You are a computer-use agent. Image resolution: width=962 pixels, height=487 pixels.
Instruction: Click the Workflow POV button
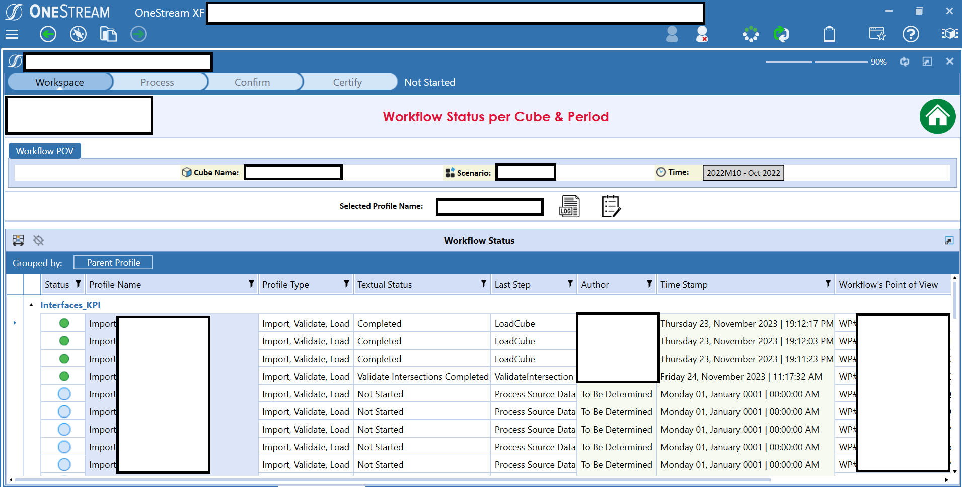(x=44, y=151)
